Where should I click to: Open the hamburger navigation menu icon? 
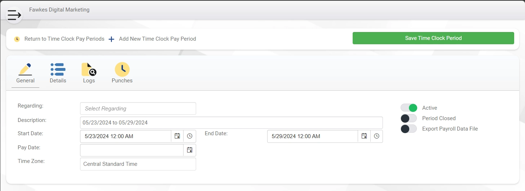click(14, 15)
